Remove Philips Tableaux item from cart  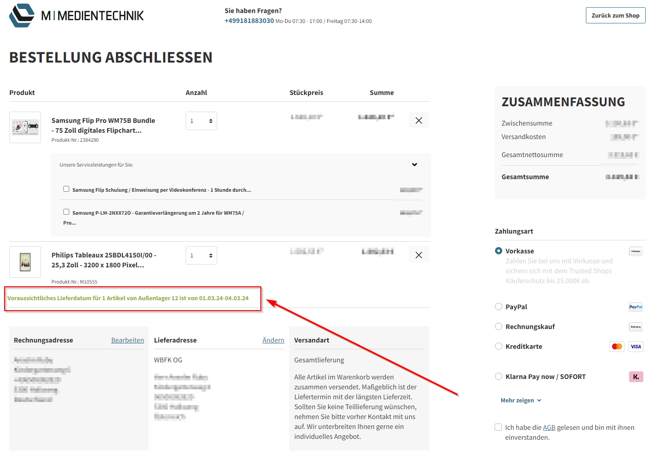[419, 255]
